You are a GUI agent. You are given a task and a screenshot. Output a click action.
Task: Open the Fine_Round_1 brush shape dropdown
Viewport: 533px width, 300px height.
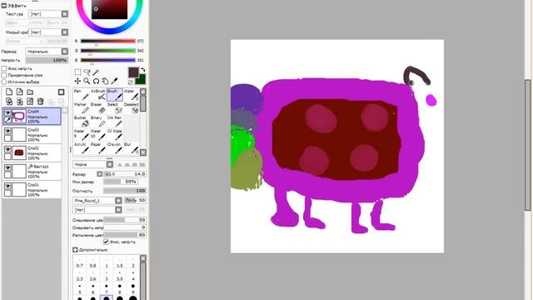(x=97, y=201)
